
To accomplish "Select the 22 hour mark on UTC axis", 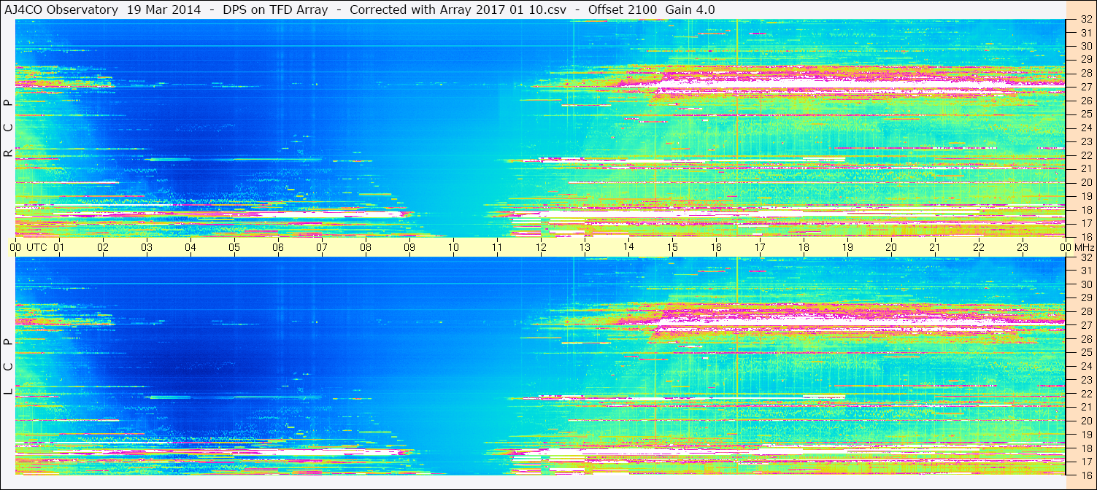I will pos(979,247).
